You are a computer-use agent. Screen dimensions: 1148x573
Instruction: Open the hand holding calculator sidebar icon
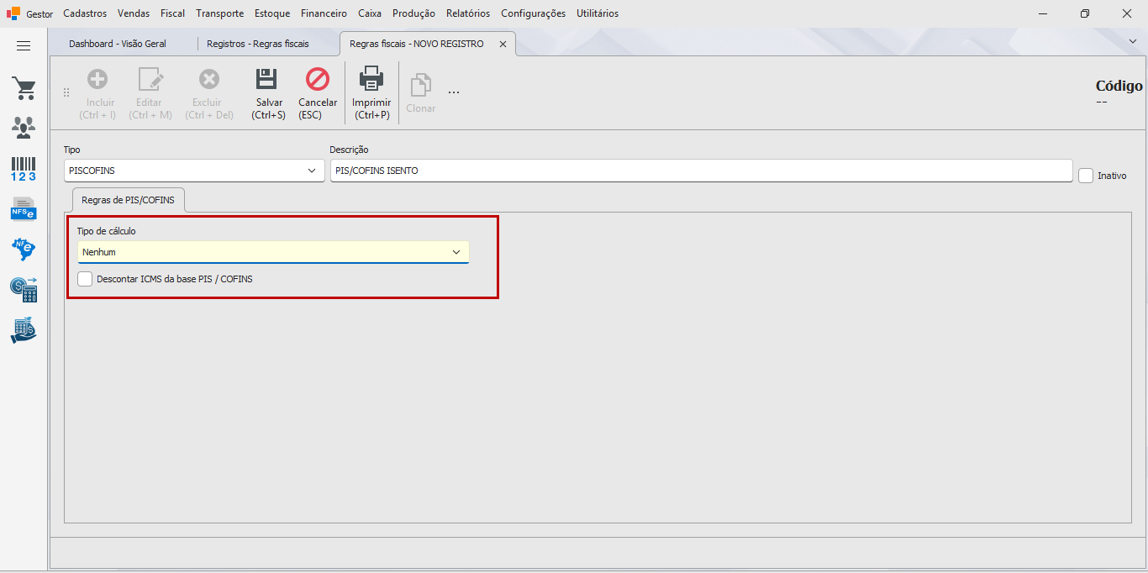pyautogui.click(x=24, y=330)
